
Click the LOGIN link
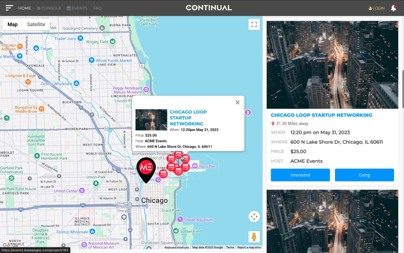[x=377, y=8]
